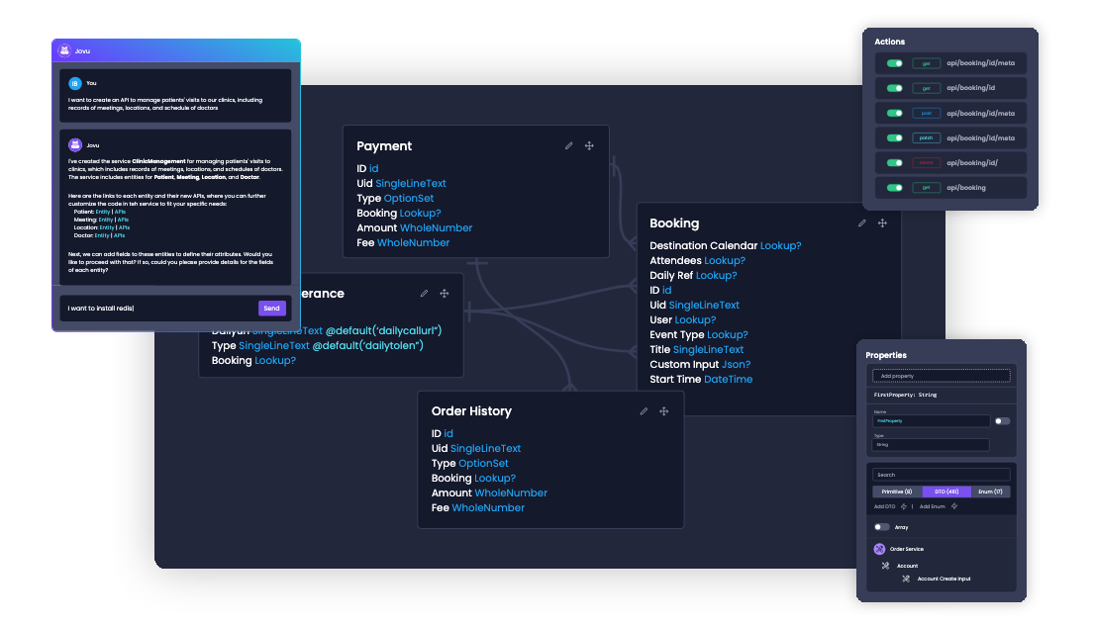Select the Account Create Input tree item
1094x625 pixels.
point(944,579)
